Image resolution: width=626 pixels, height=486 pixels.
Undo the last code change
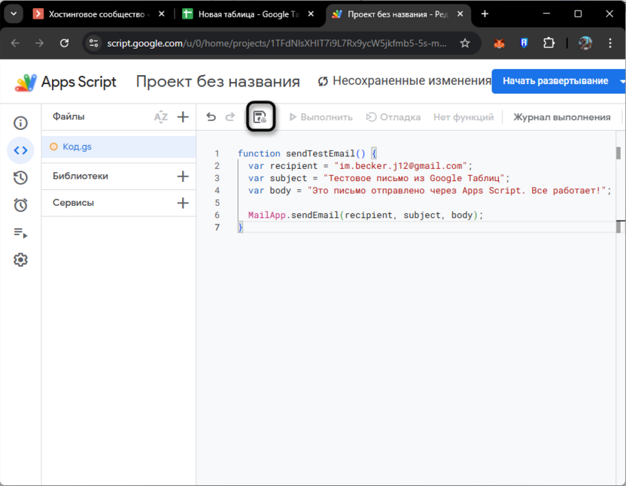210,116
